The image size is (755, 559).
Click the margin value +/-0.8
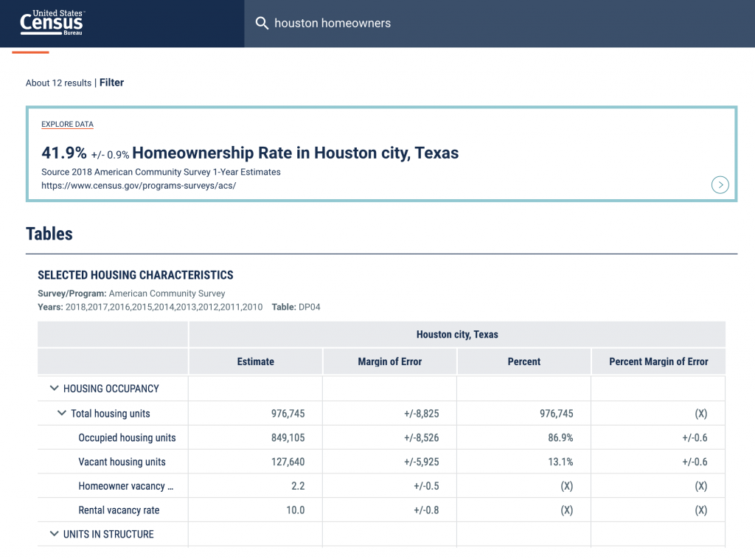[426, 510]
